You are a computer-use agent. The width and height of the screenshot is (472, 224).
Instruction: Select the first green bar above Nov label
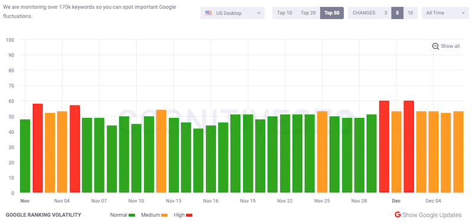[x=25, y=156]
